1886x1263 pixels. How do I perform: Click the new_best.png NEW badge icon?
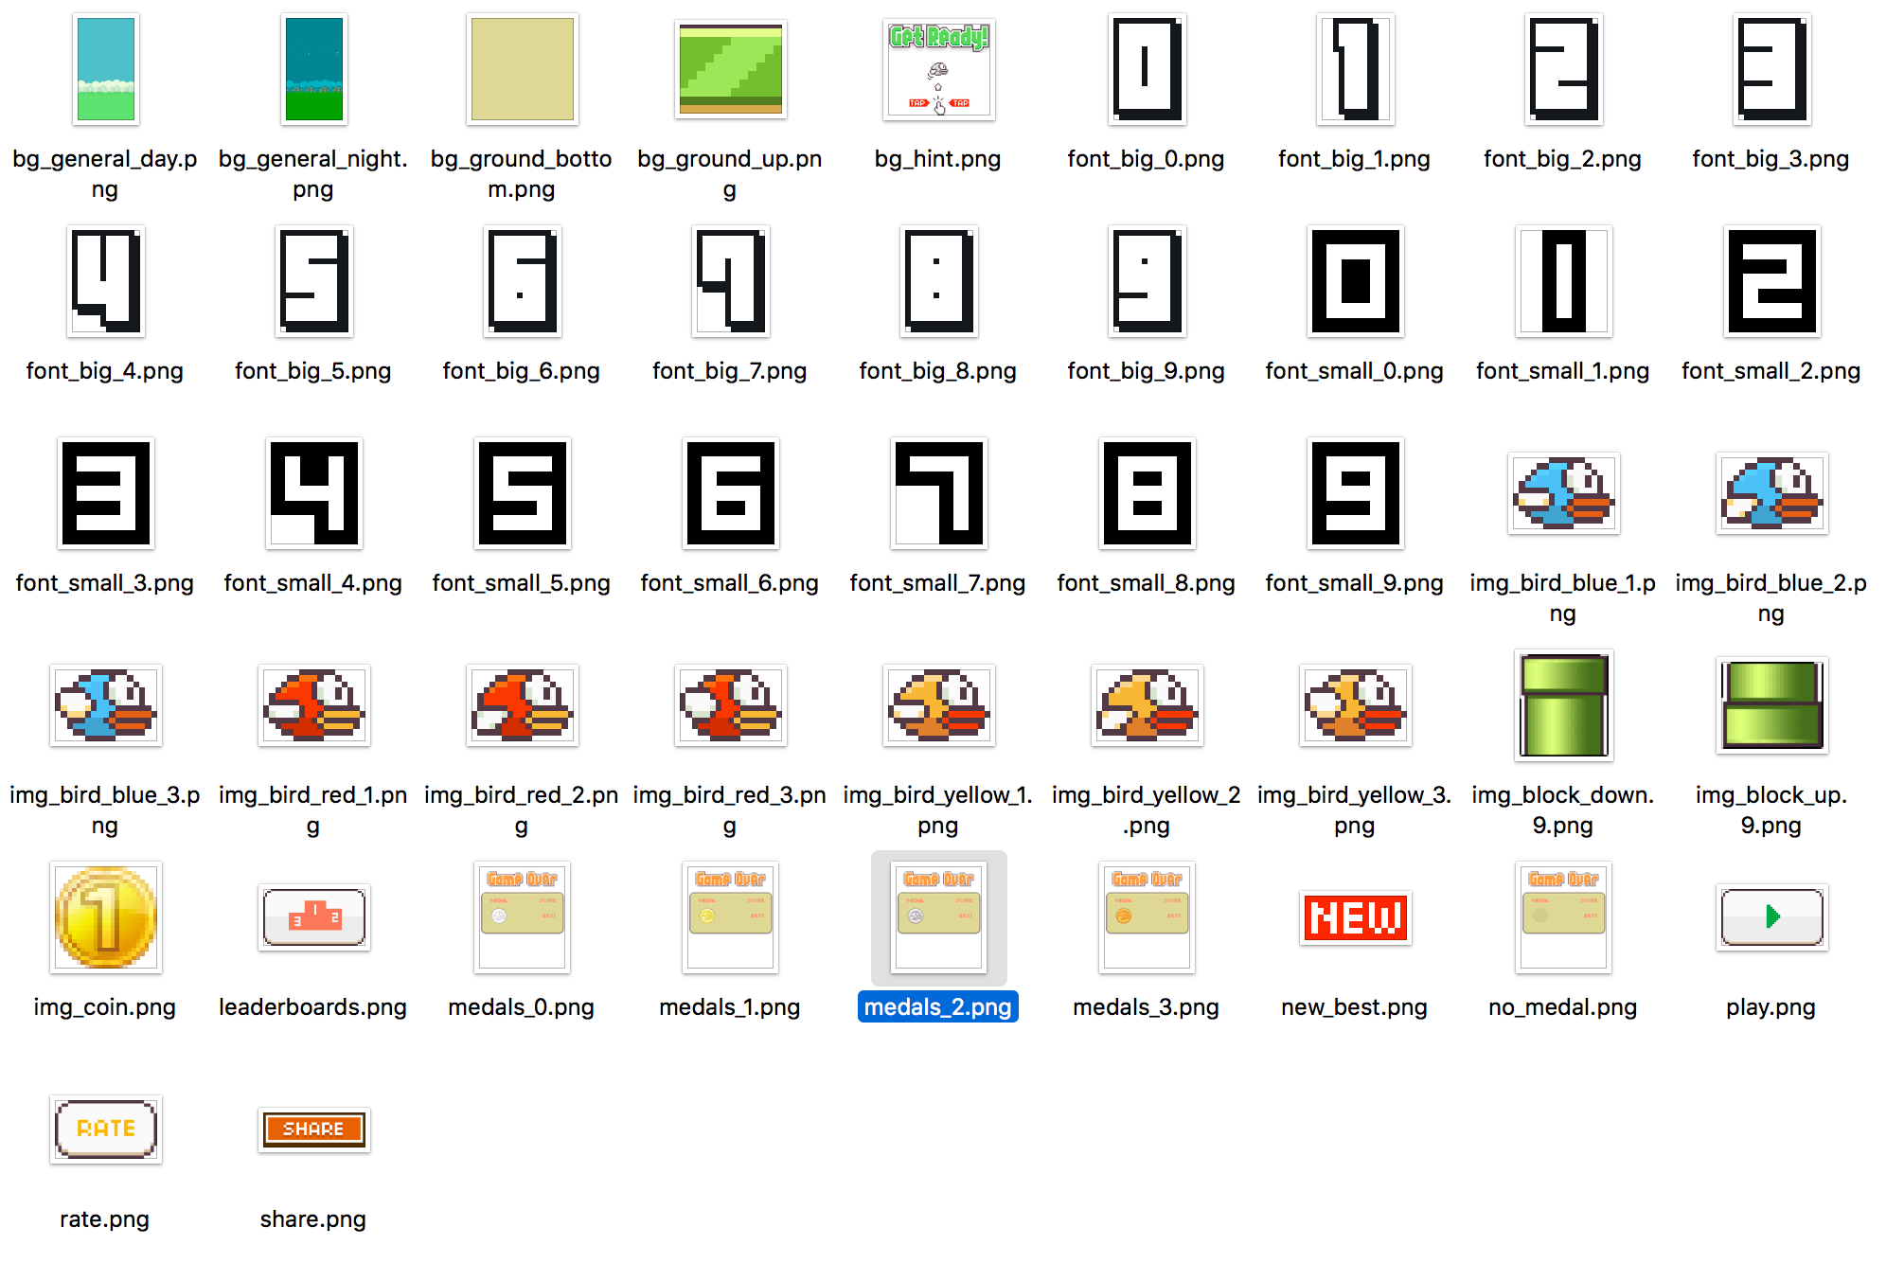tap(1355, 917)
